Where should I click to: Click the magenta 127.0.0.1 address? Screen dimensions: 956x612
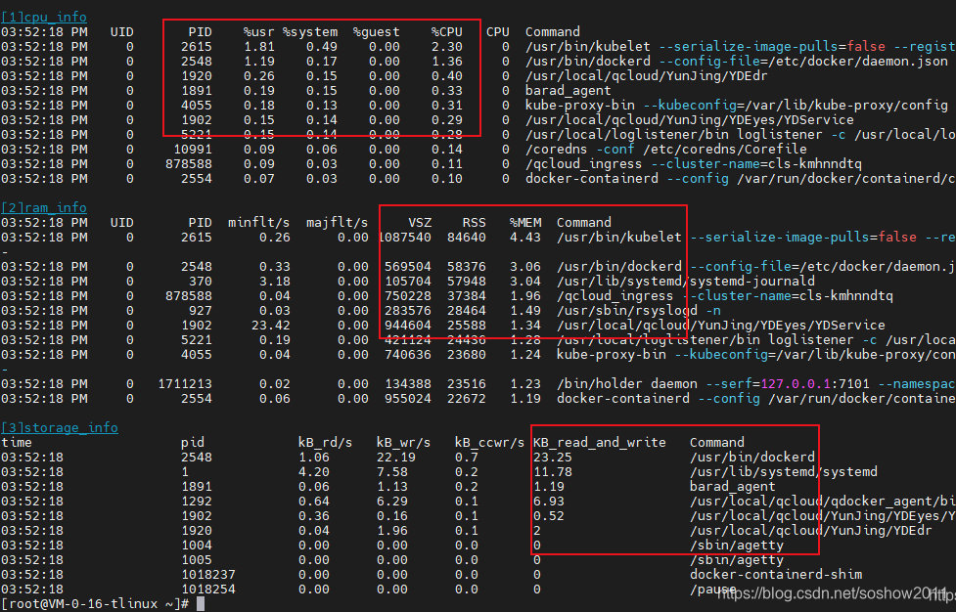click(x=796, y=383)
